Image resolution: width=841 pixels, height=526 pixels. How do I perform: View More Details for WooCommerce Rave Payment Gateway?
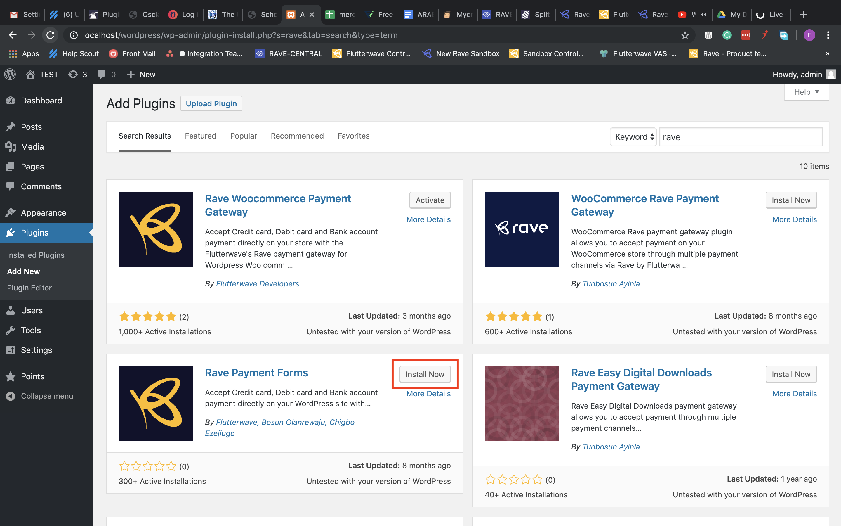795,219
